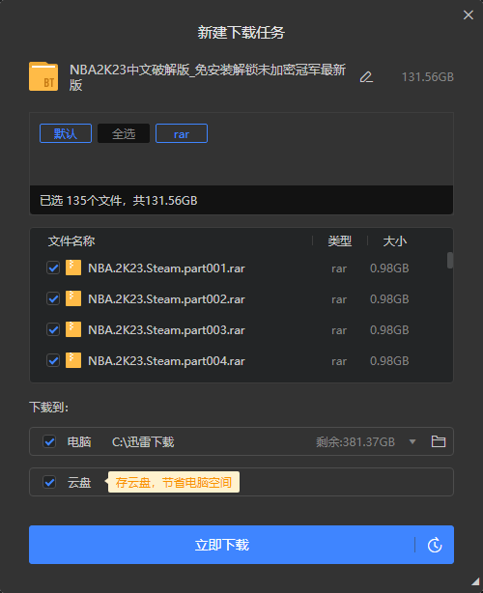This screenshot has height=593, width=483.
Task: Select the NBA.2K23.Steam.part002.rar file name
Action: coord(166,299)
